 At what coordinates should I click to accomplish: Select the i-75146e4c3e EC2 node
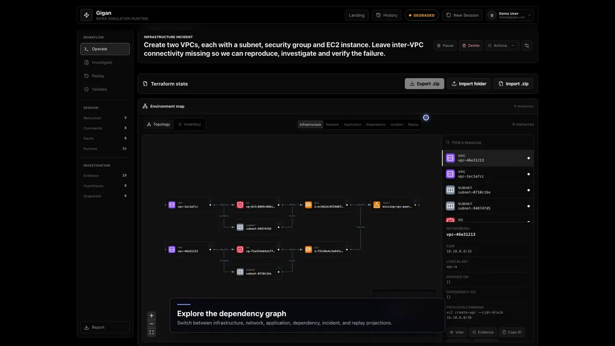326,249
